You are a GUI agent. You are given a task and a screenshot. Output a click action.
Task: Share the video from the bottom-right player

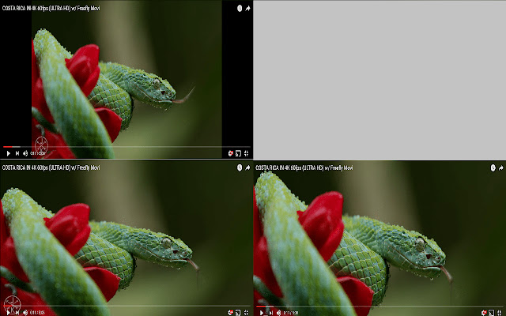pos(500,167)
